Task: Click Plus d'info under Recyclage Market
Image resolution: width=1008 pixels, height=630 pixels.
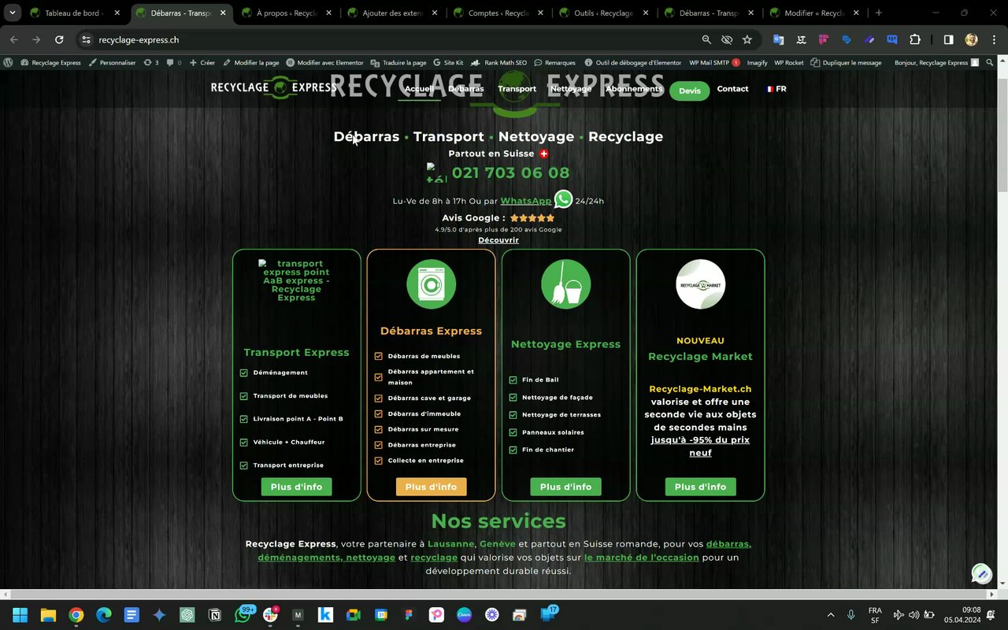Action: [700, 487]
